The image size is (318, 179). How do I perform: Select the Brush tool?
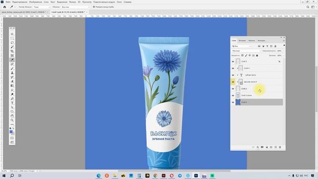click(12, 69)
